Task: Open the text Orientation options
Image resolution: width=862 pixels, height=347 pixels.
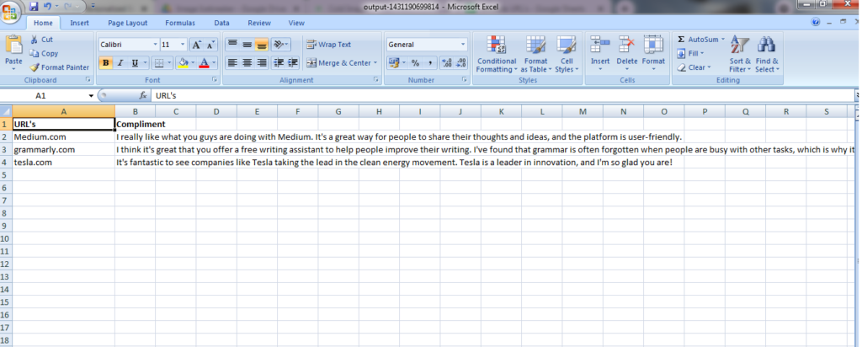Action: click(x=280, y=45)
